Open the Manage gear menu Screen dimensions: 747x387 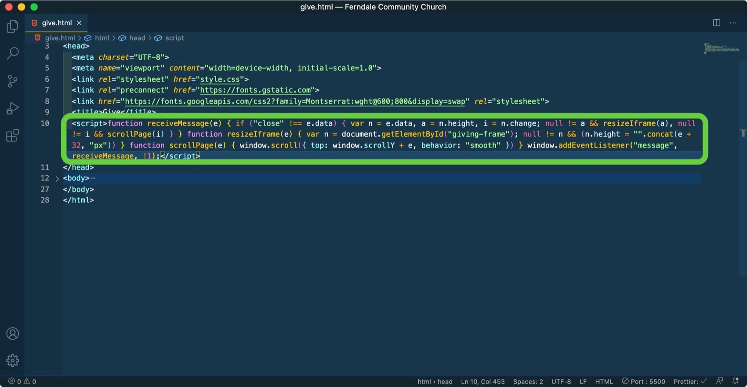tap(13, 361)
